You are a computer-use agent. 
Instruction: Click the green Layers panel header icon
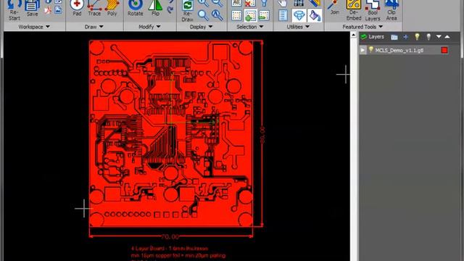[364, 37]
